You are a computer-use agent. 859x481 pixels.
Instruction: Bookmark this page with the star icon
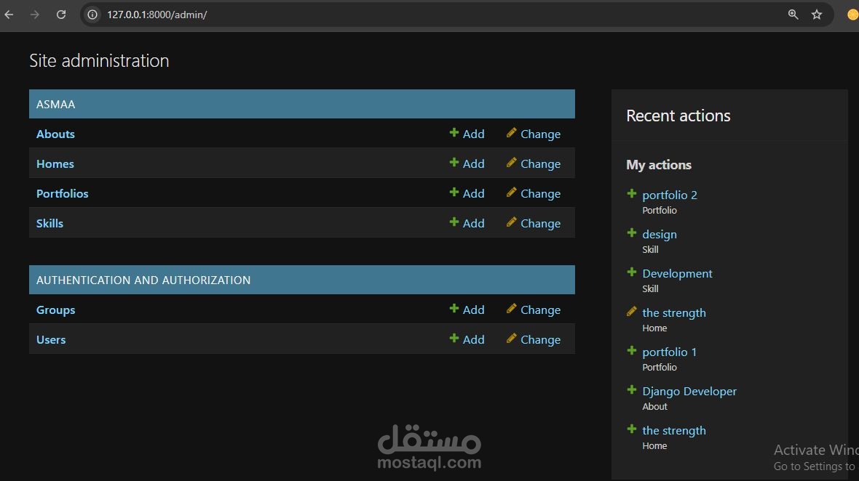tap(817, 15)
